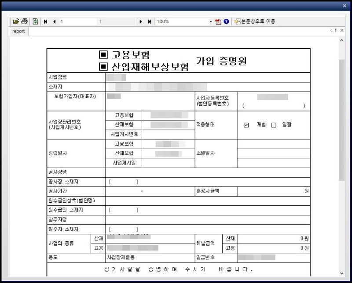Click the 보험가입자(대표자) label
352x283 pixels.
click(x=75, y=96)
